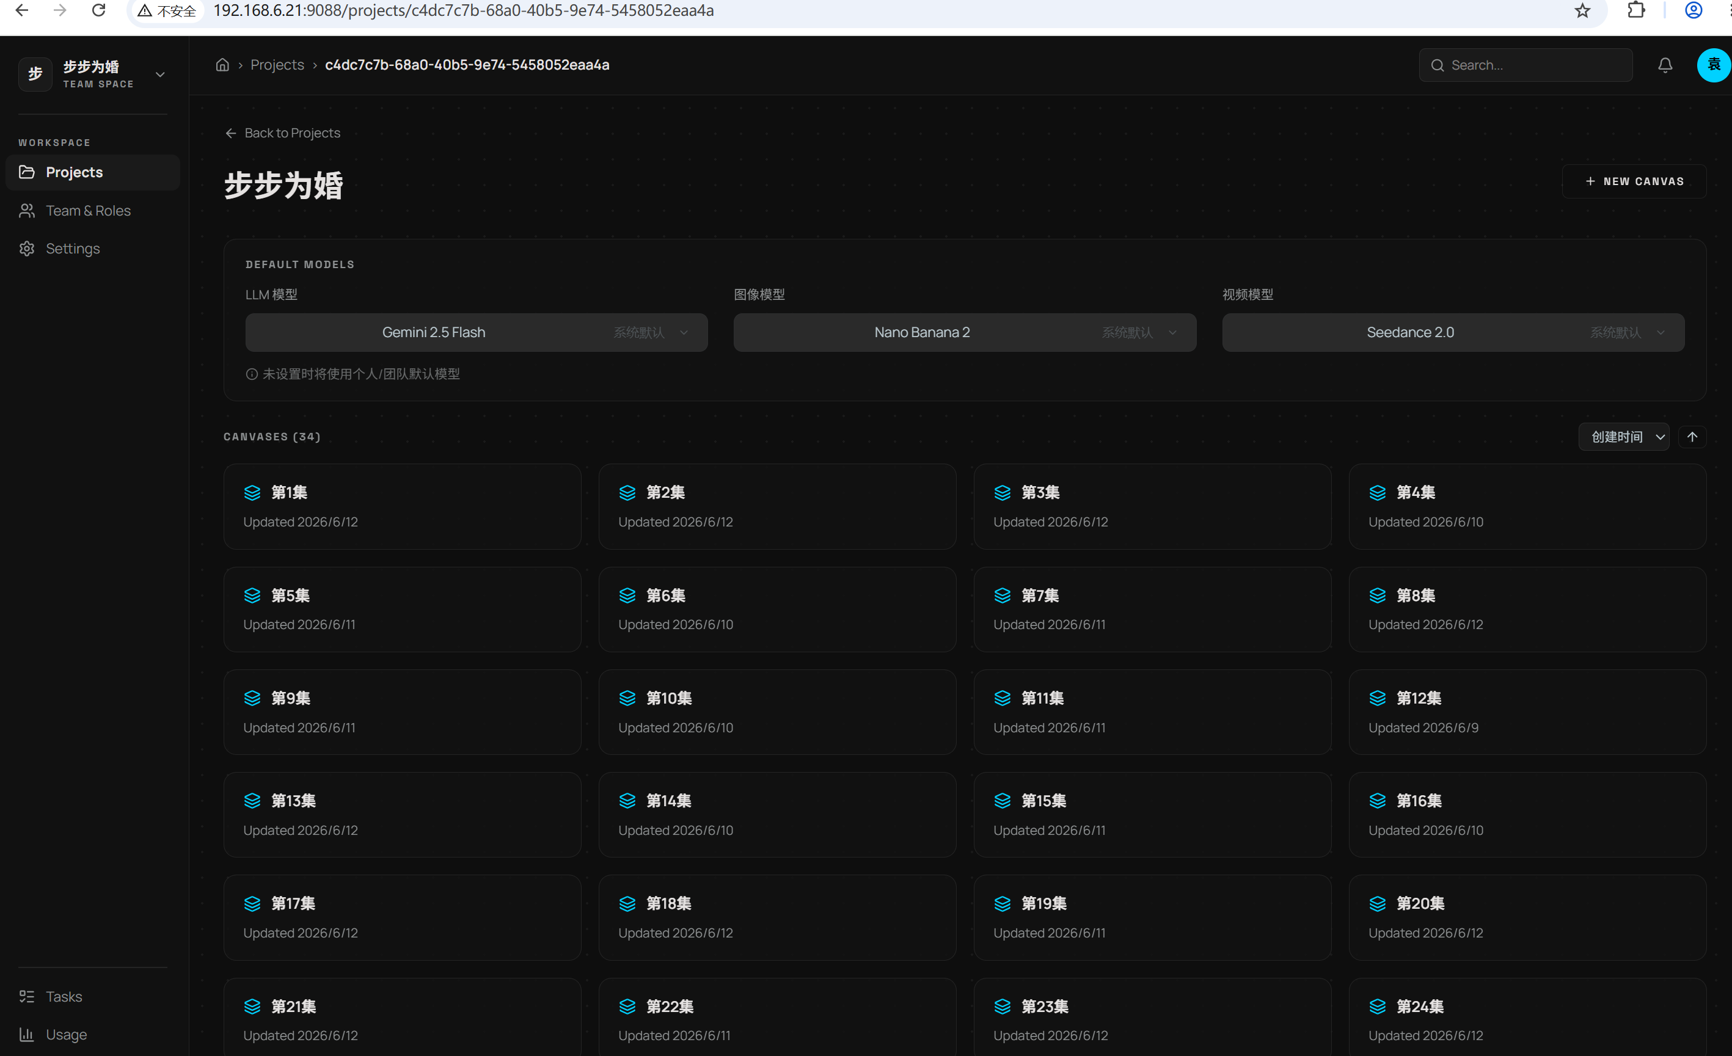This screenshot has width=1732, height=1056.
Task: Select the 第24集 canvas title
Action: click(x=1420, y=1007)
